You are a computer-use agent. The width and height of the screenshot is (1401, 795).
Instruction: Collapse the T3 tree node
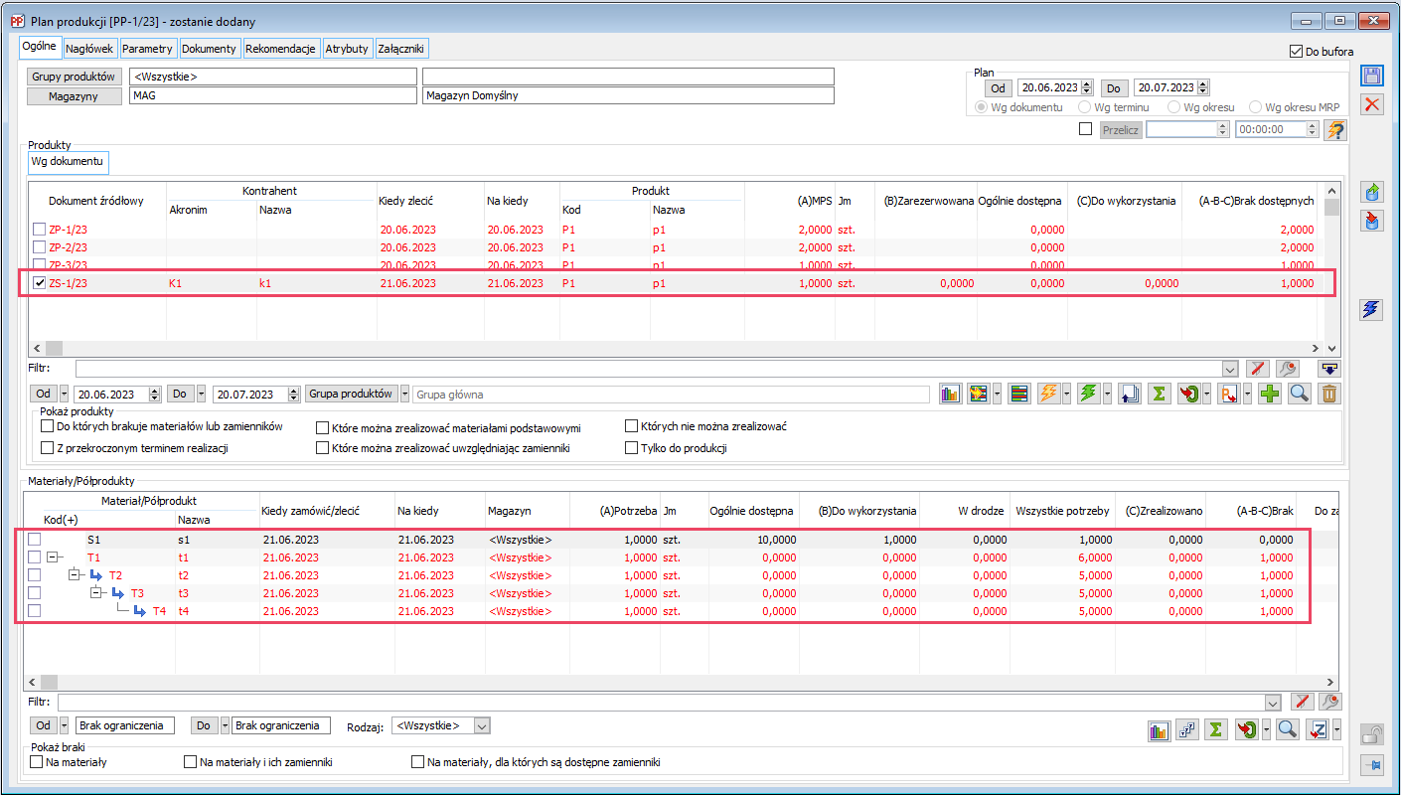coord(96,593)
